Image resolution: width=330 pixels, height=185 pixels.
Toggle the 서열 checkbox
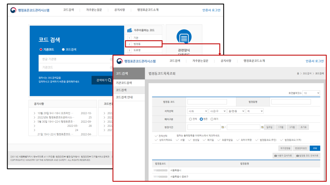[x=177, y=140]
